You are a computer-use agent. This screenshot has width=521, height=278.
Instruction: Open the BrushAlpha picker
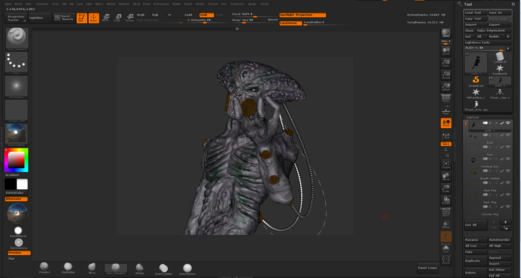pyautogui.click(x=16, y=87)
